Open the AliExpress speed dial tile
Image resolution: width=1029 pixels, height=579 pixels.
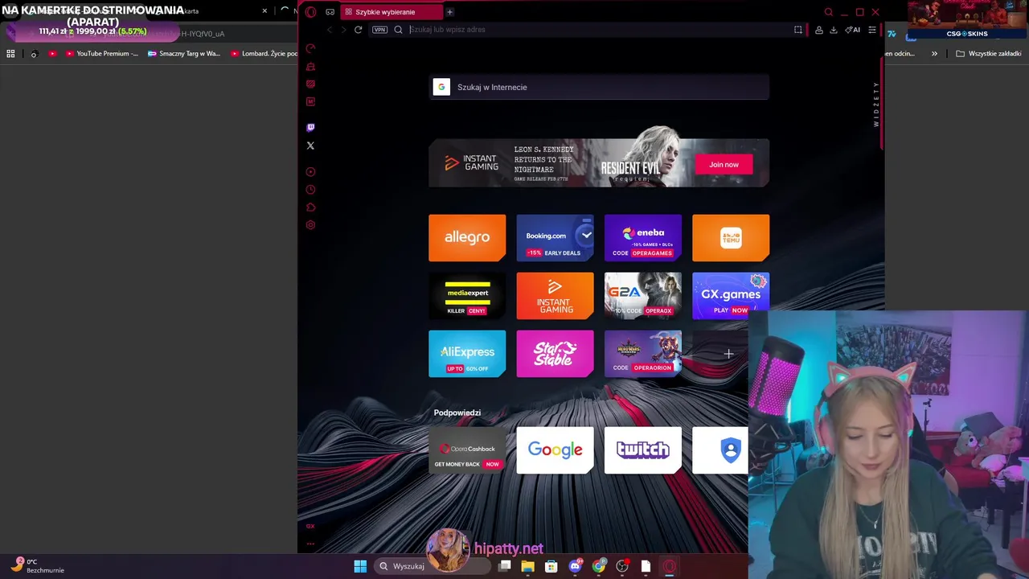point(467,354)
